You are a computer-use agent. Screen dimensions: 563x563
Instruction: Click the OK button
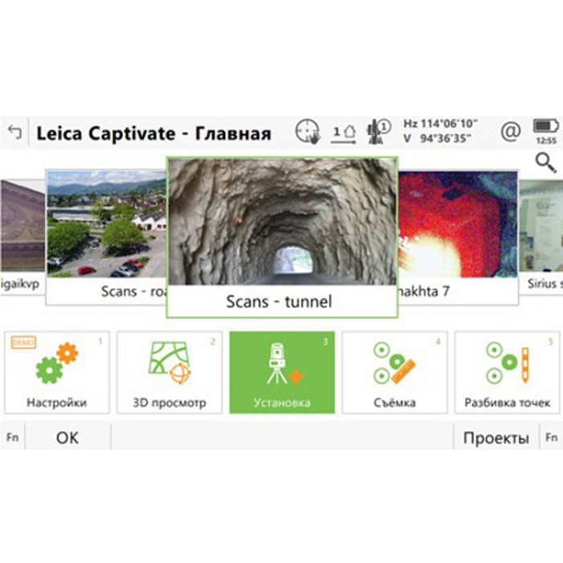coord(68,438)
